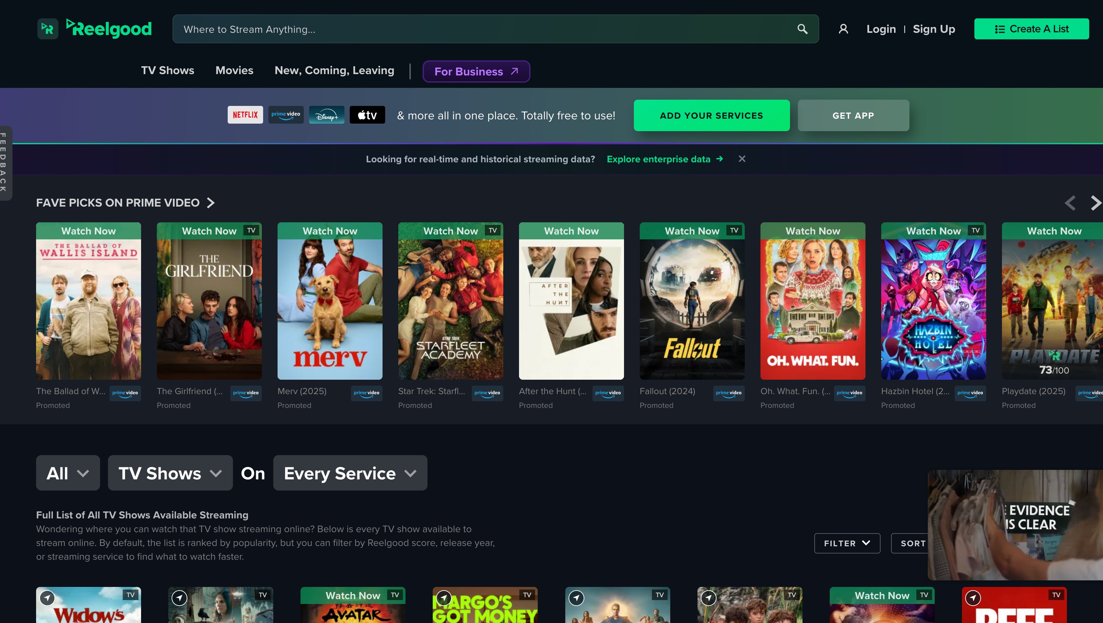1103x623 pixels.
Task: Open For Business external link
Action: click(x=476, y=71)
